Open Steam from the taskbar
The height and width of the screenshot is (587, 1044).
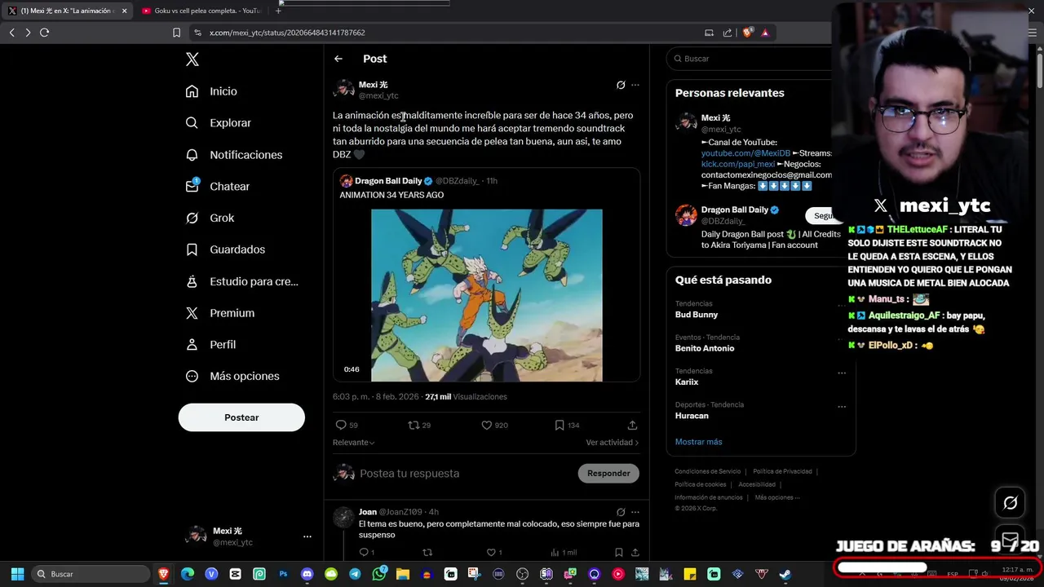(x=785, y=574)
